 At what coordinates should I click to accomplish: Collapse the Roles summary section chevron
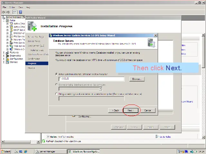pos(48,137)
